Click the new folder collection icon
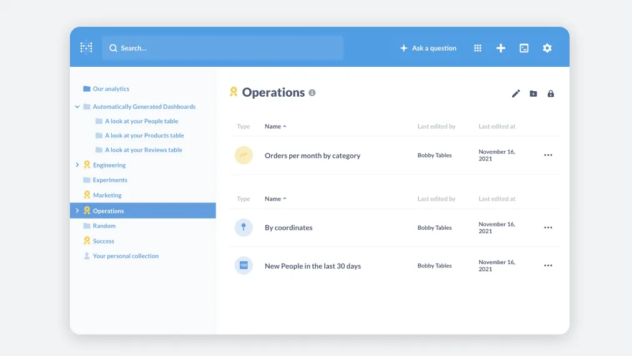 [533, 94]
